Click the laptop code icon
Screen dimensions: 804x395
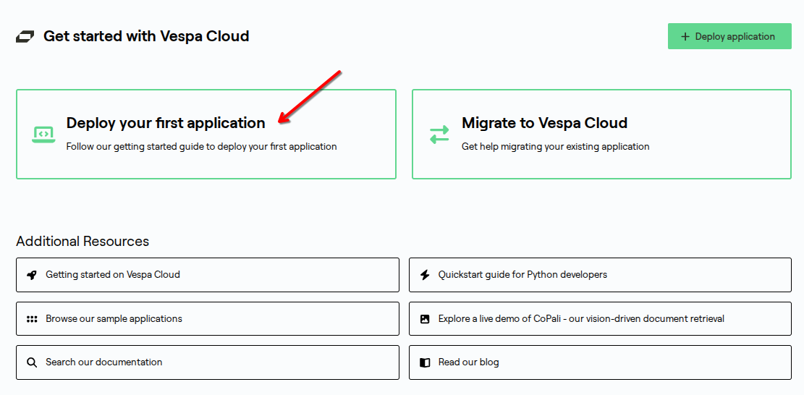[x=43, y=135]
